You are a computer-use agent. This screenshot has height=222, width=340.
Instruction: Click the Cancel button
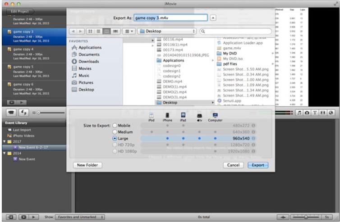pos(233,165)
